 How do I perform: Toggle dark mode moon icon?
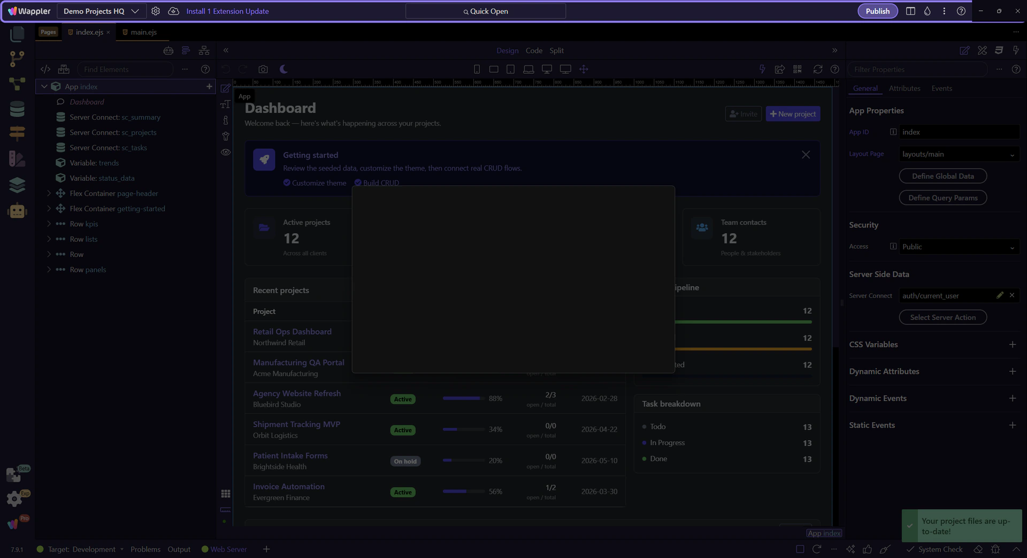[283, 69]
